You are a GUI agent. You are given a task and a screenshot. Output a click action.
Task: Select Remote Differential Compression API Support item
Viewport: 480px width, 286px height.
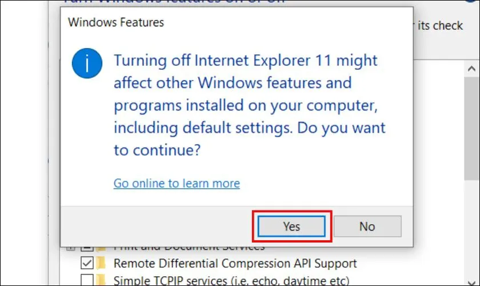[x=235, y=264]
